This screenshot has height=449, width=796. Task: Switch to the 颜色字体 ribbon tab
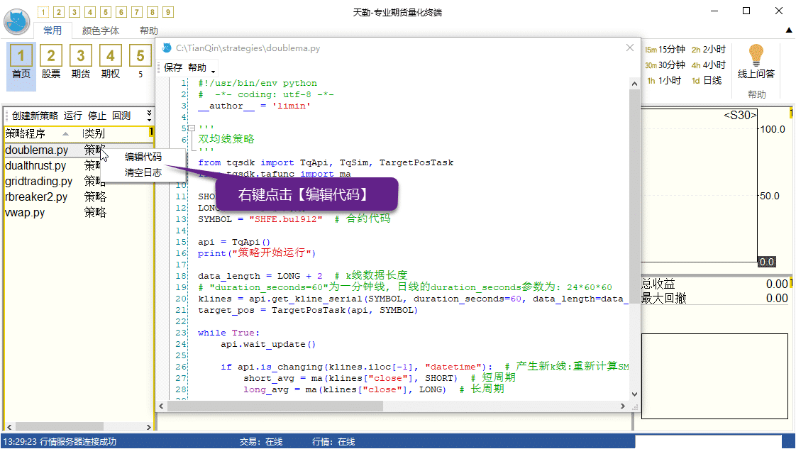click(100, 31)
